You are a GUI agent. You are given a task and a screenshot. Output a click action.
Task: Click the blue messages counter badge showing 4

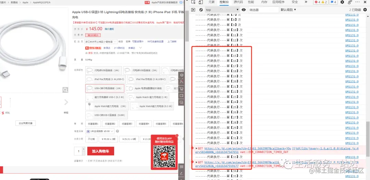333,2
